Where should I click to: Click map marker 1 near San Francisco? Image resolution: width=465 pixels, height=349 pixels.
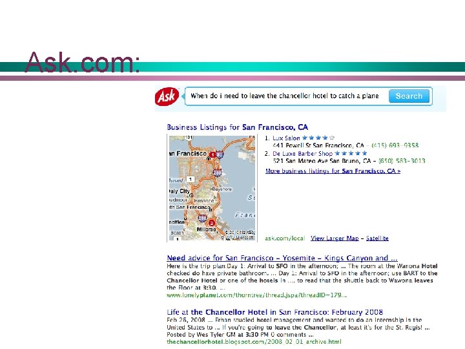coord(212,154)
